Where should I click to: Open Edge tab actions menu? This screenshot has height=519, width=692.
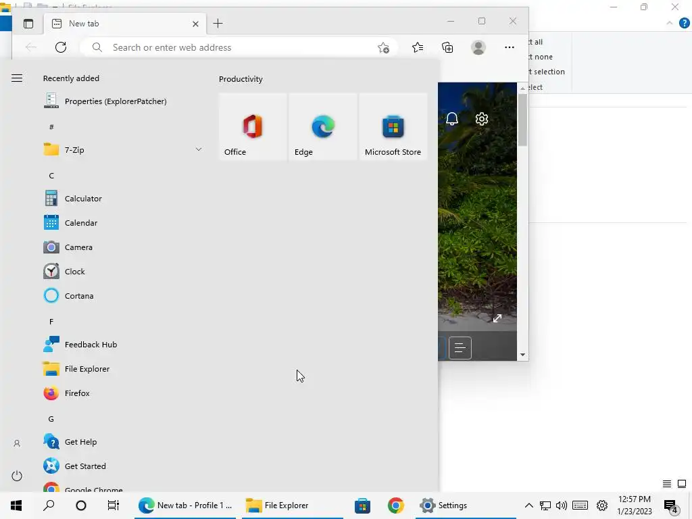(28, 24)
